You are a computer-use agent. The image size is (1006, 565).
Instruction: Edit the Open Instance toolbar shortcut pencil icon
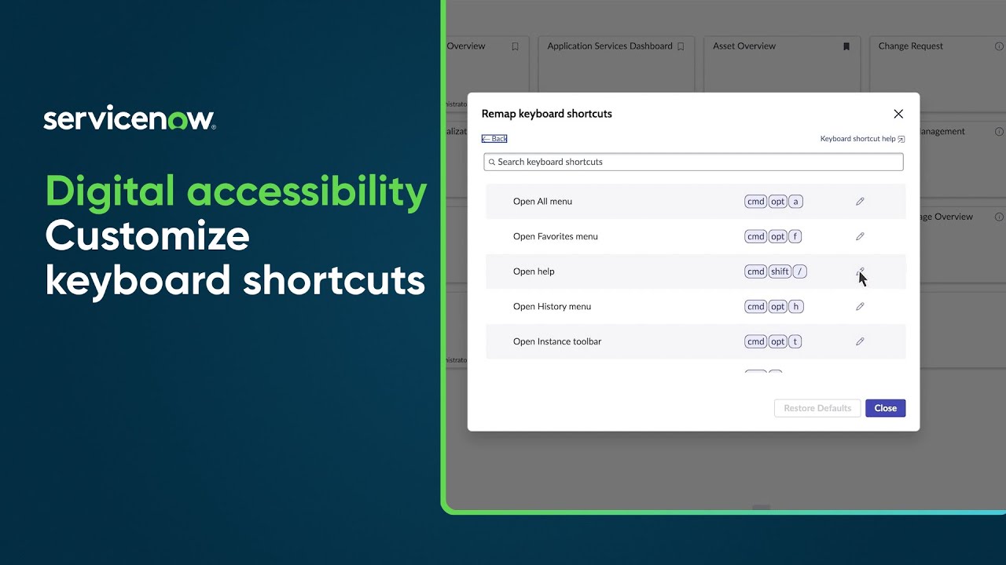coord(860,341)
